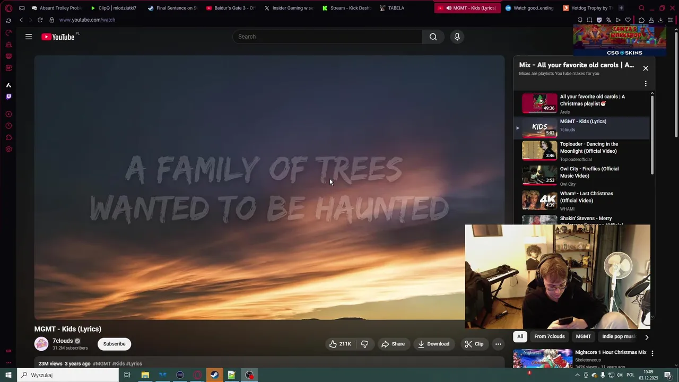Open the browser extensions cube icon

click(641, 20)
